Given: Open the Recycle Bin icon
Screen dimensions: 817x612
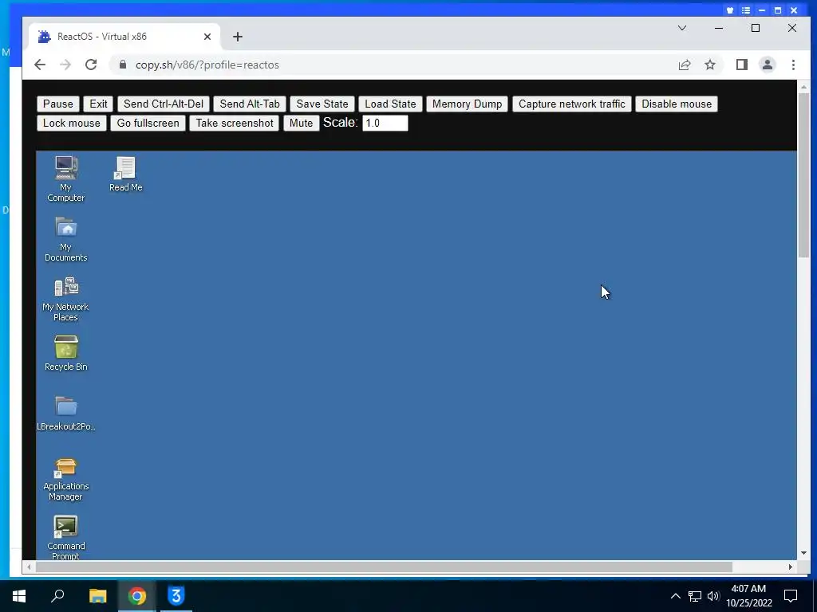Looking at the screenshot, I should coord(65,353).
